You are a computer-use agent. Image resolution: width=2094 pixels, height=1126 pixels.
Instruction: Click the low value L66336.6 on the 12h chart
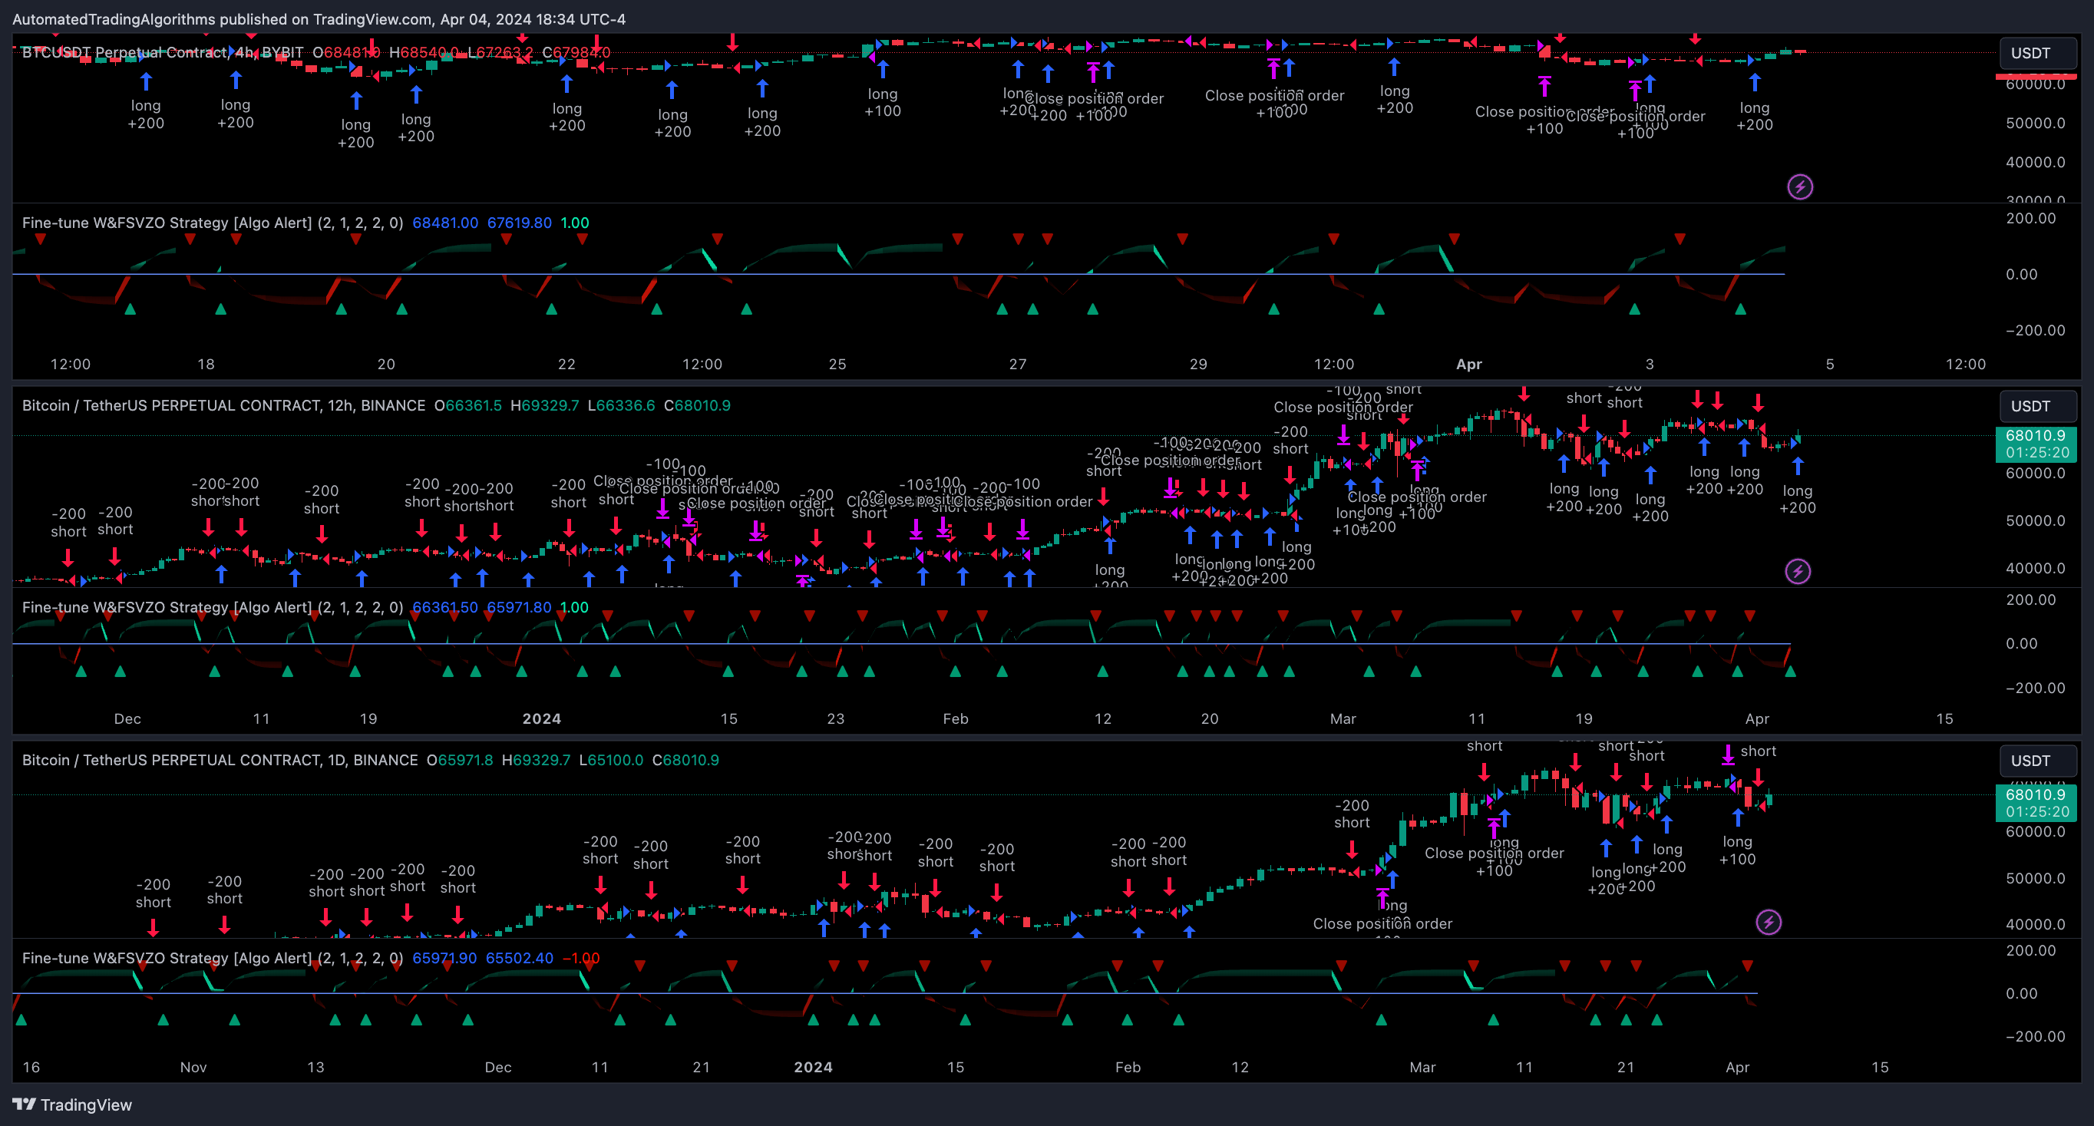point(621,406)
